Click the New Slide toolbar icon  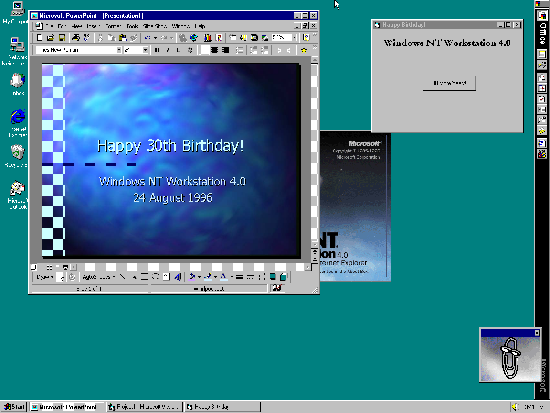(x=232, y=38)
